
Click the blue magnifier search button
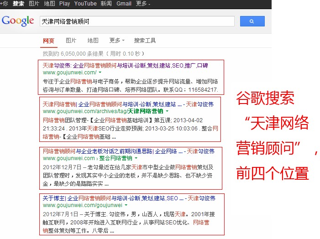[252, 21]
